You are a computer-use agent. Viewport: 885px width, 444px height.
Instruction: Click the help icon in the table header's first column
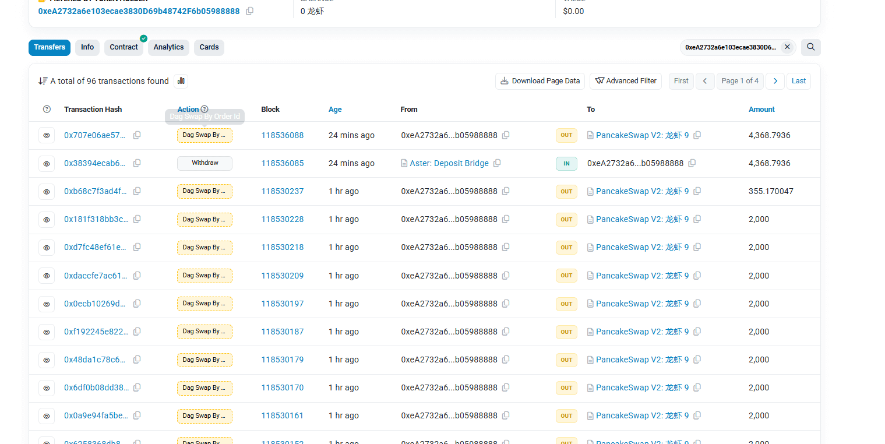click(47, 110)
